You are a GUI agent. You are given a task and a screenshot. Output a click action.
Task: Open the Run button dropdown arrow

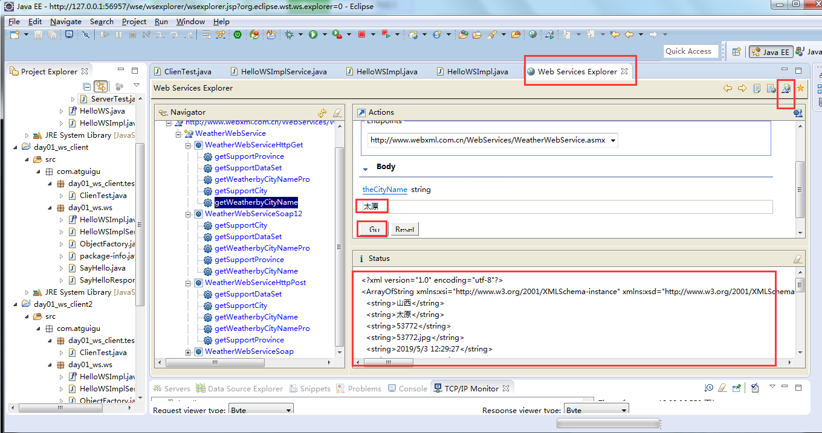pyautogui.click(x=325, y=34)
